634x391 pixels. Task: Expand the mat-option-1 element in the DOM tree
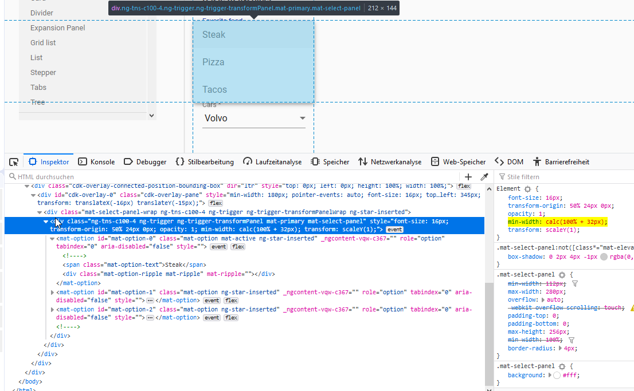pyautogui.click(x=52, y=292)
